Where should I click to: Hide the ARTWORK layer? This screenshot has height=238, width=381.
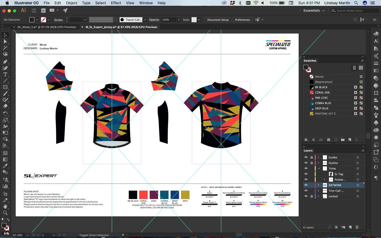pos(306,185)
